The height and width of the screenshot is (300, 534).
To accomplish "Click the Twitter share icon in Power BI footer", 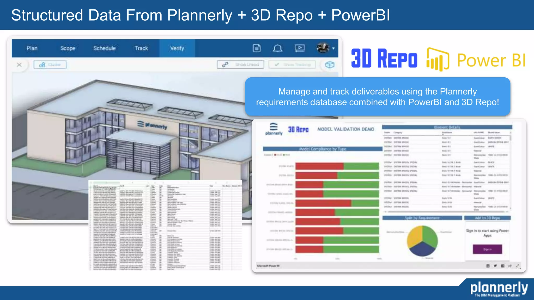I will tap(495, 266).
